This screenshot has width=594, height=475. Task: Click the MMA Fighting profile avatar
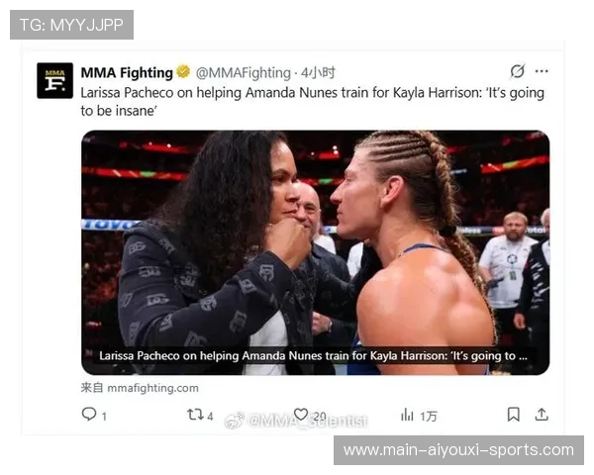pyautogui.click(x=54, y=81)
